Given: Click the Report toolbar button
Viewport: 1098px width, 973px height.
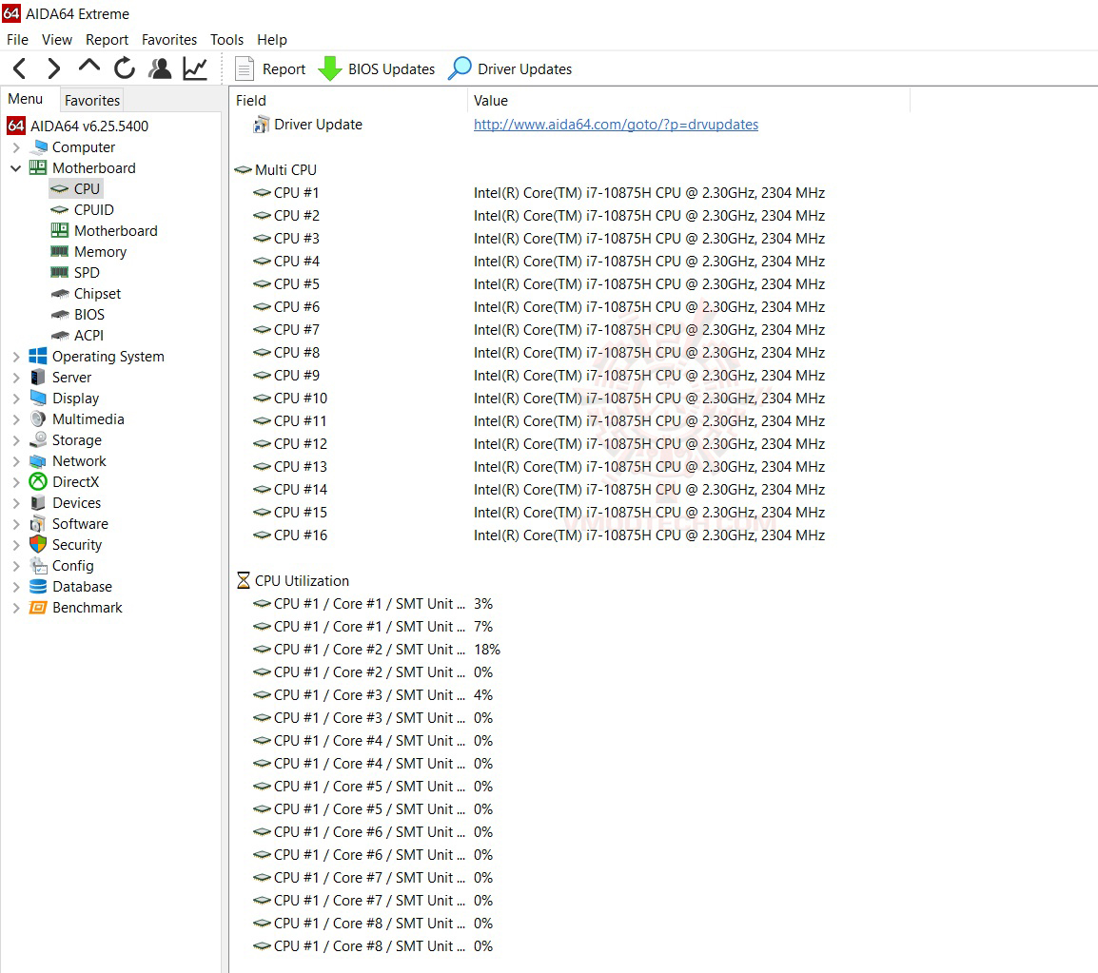Looking at the screenshot, I should pos(270,68).
